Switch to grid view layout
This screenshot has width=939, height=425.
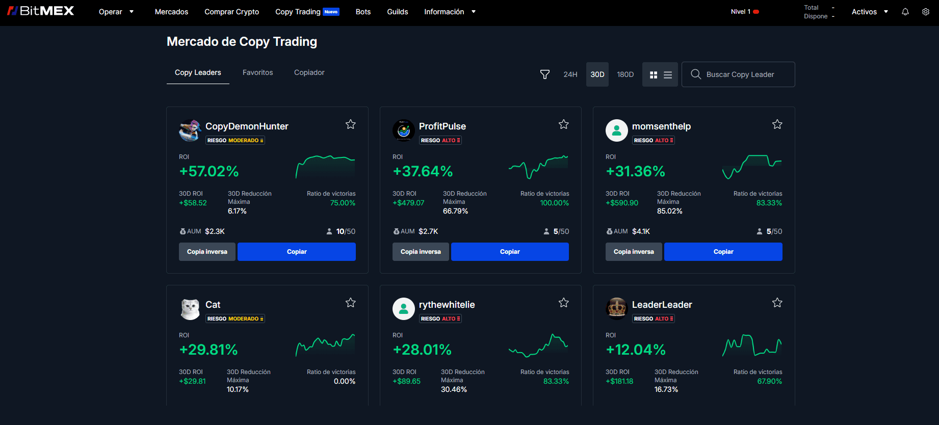[654, 75]
